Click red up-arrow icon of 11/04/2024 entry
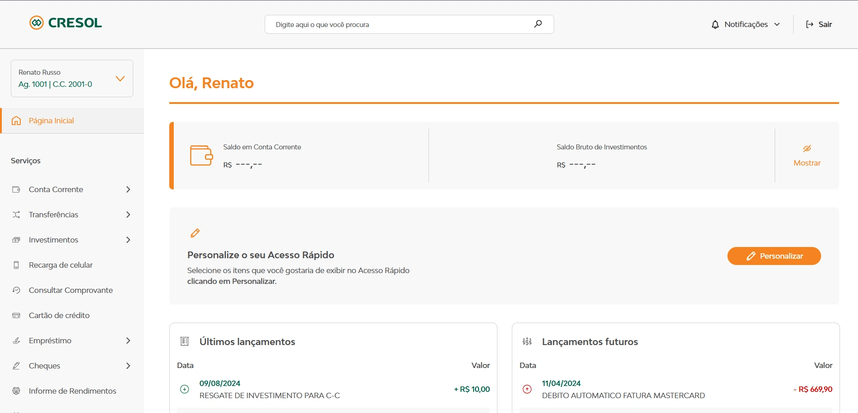Image resolution: width=858 pixels, height=413 pixels. tap(527, 389)
